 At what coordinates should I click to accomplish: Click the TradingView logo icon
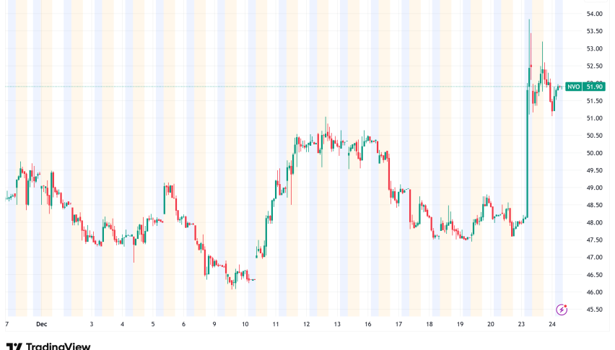[x=12, y=346]
